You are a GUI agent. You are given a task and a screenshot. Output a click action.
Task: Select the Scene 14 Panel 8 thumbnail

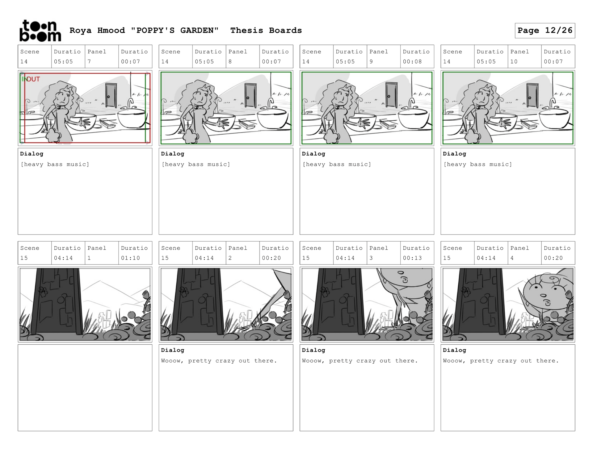(226, 108)
